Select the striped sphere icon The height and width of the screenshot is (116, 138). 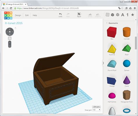tap(118, 15)
